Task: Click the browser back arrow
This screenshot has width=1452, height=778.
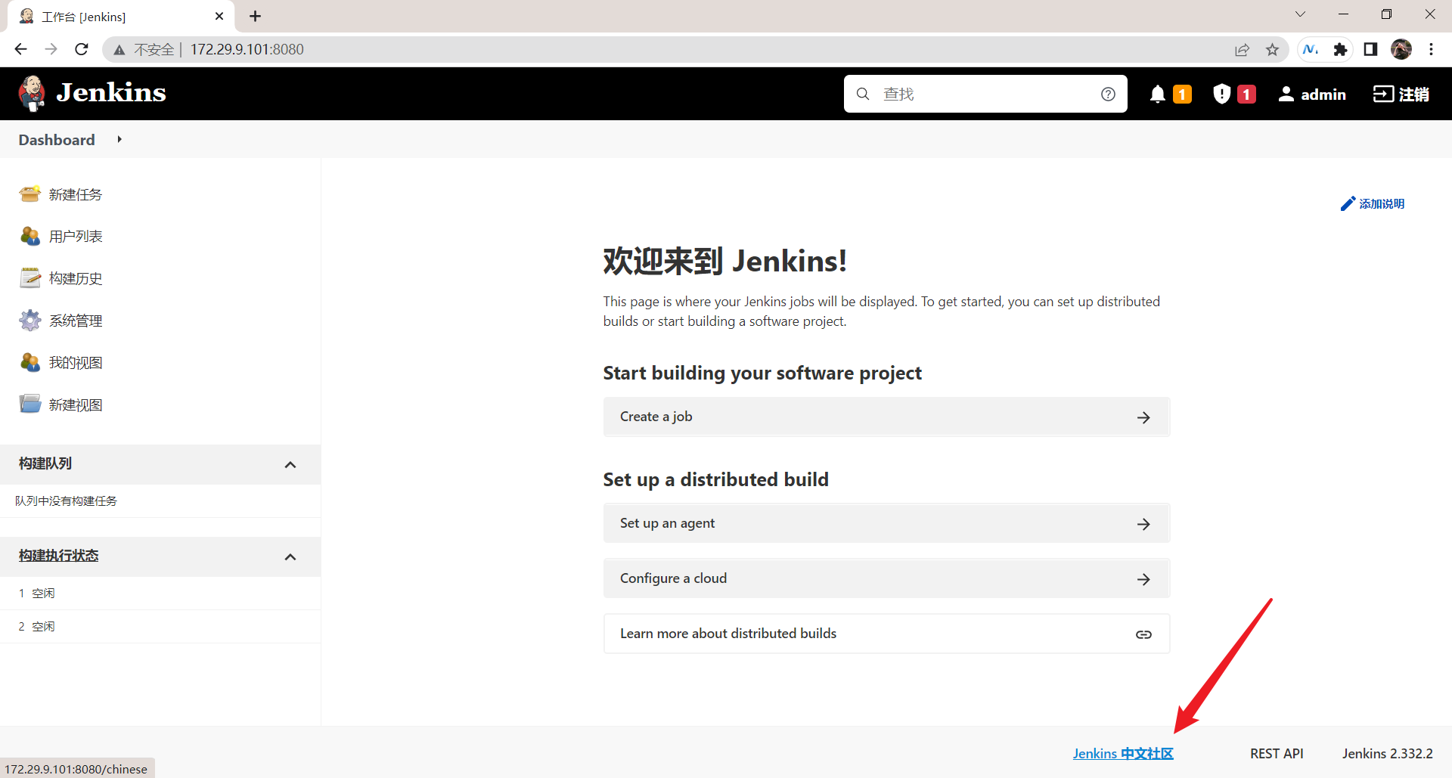Action: click(20, 49)
